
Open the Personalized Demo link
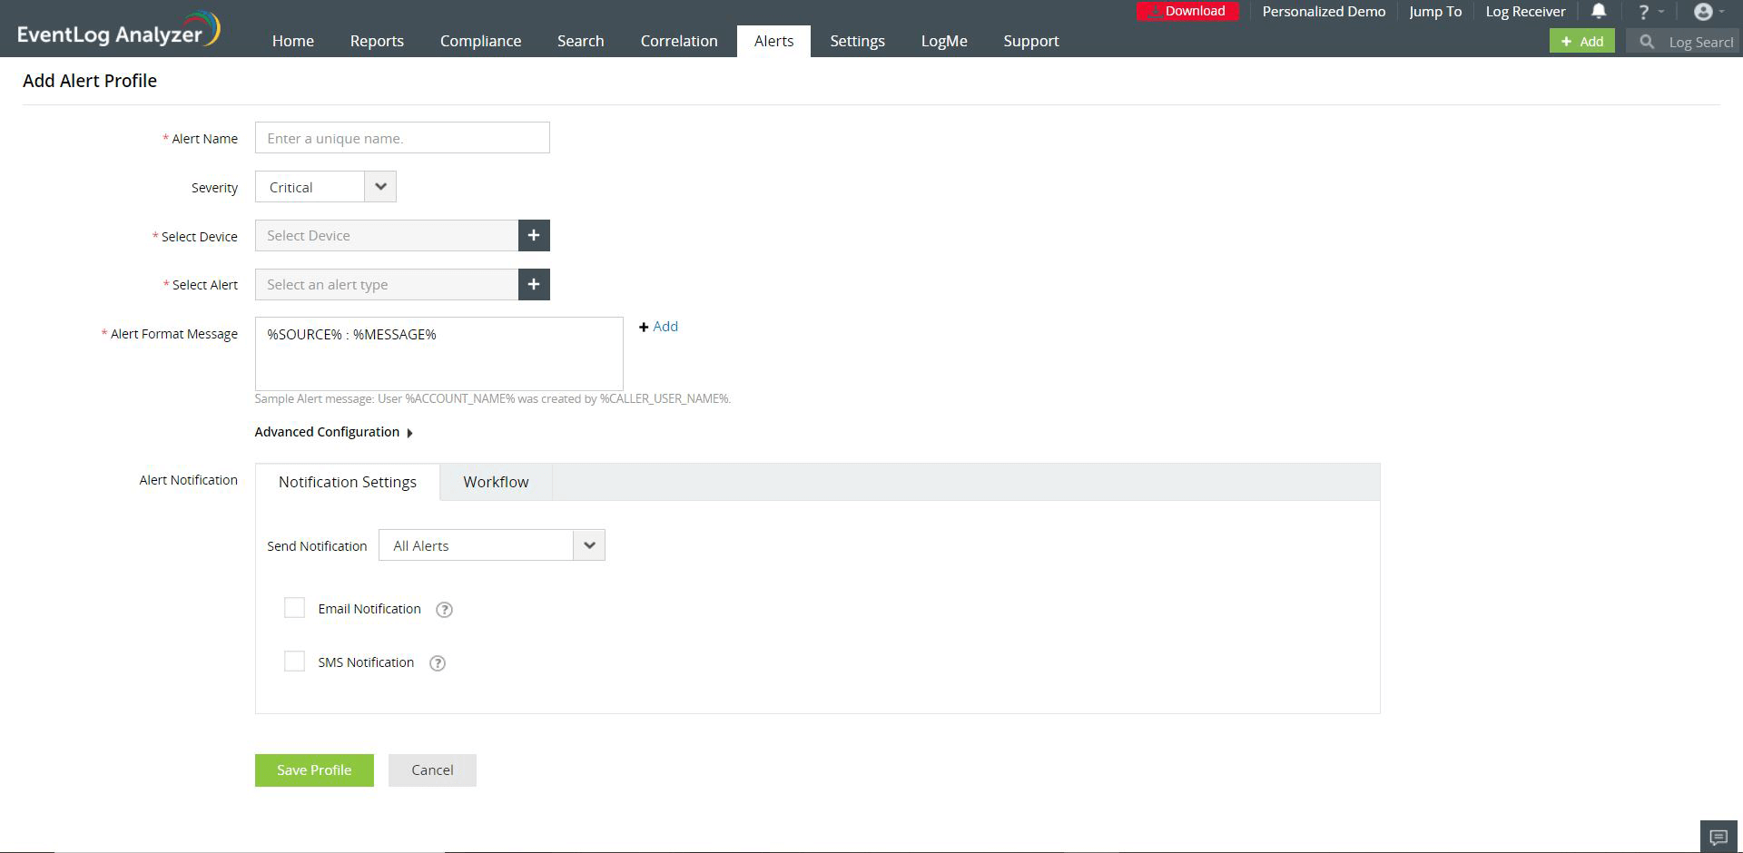(1324, 12)
